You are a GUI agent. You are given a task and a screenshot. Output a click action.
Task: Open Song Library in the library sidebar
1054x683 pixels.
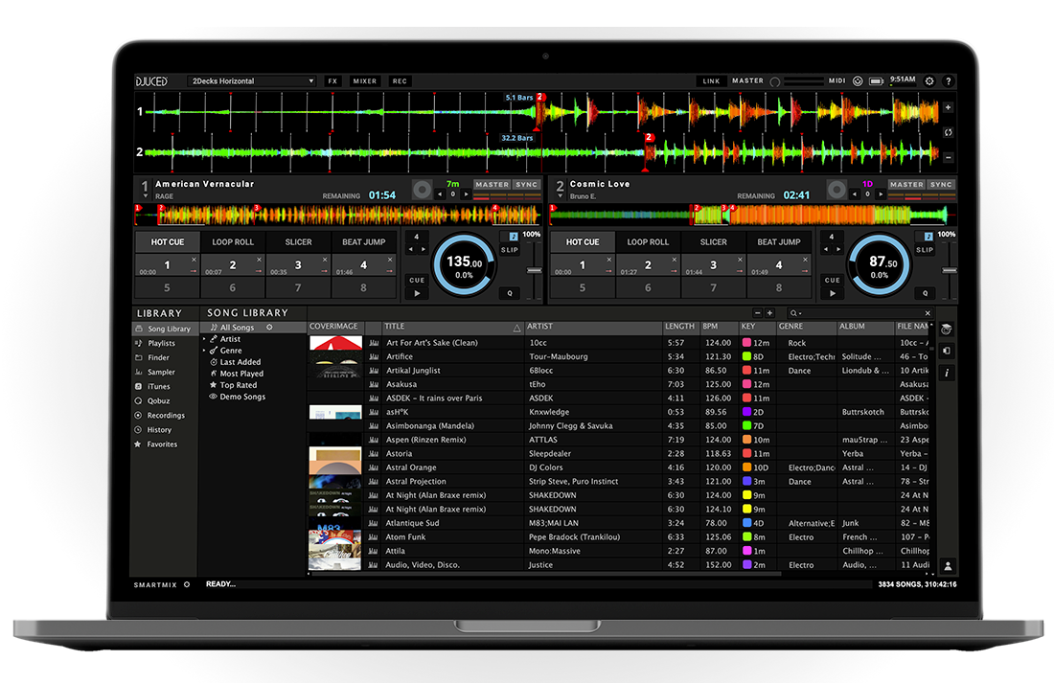point(164,329)
